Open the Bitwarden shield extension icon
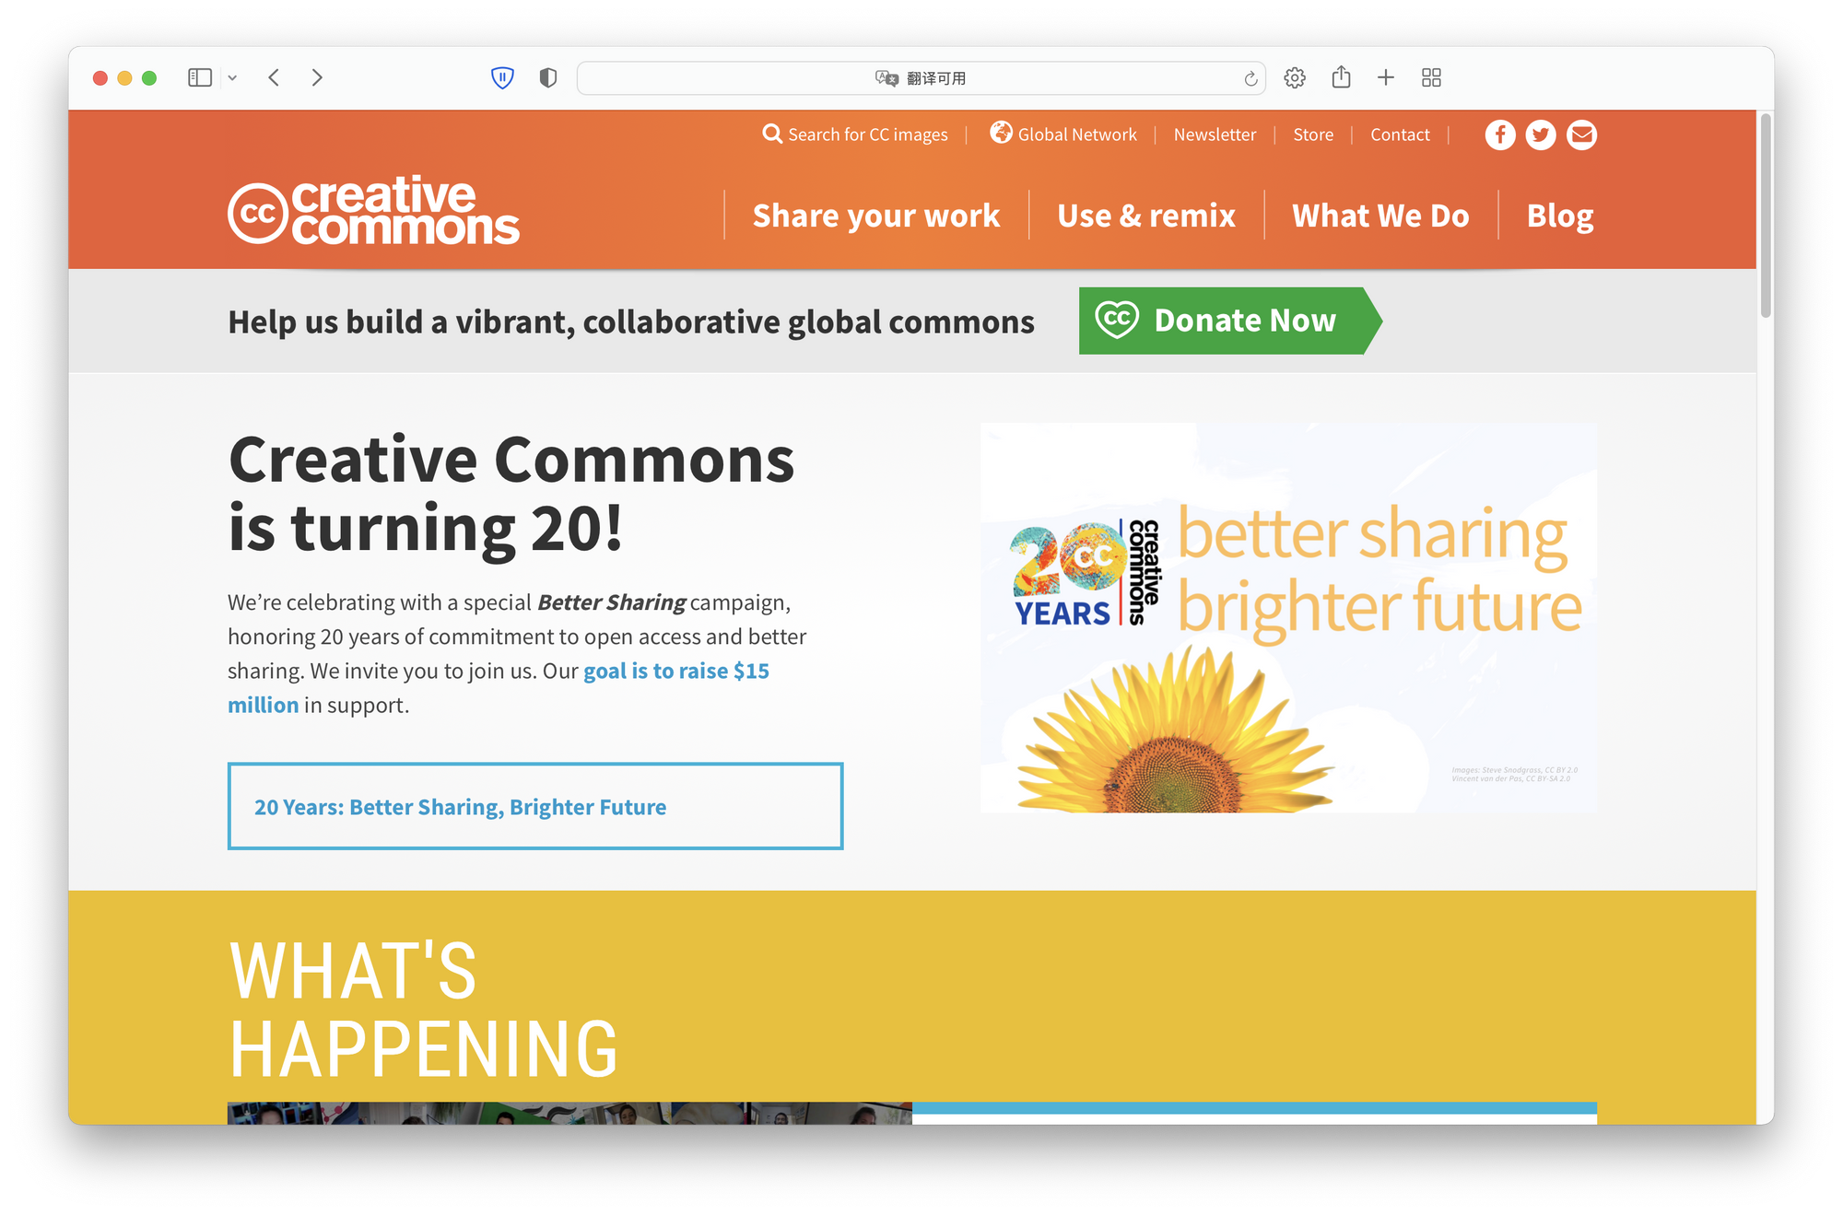The width and height of the screenshot is (1843, 1215). (x=502, y=77)
